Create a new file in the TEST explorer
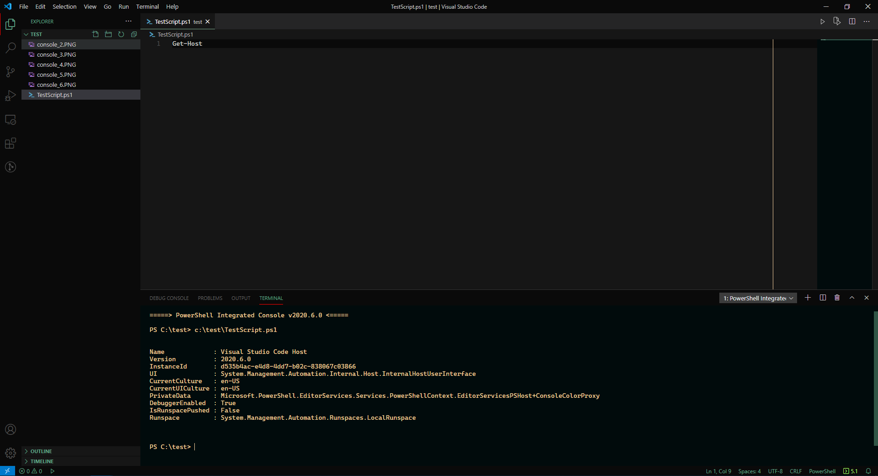Screen dimensions: 878x476 click(x=95, y=34)
